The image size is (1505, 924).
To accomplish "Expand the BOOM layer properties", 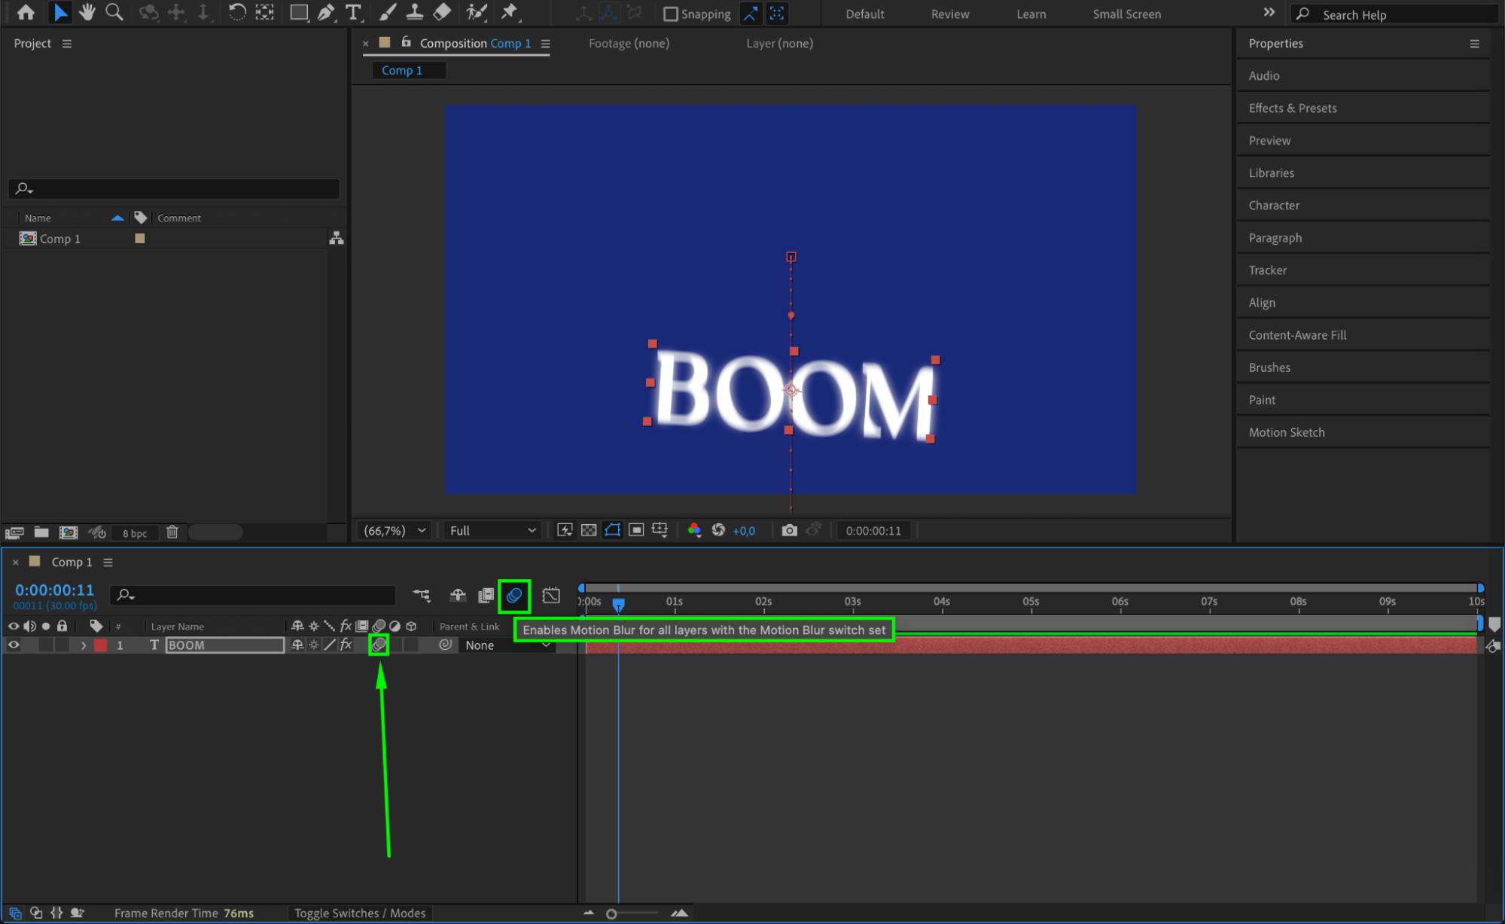I will click(x=84, y=645).
